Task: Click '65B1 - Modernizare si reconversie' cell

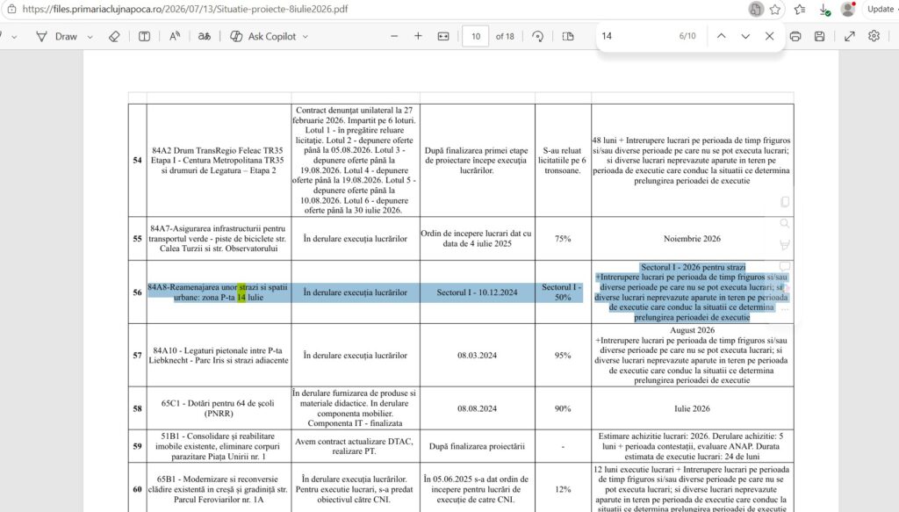Action: coord(218,489)
